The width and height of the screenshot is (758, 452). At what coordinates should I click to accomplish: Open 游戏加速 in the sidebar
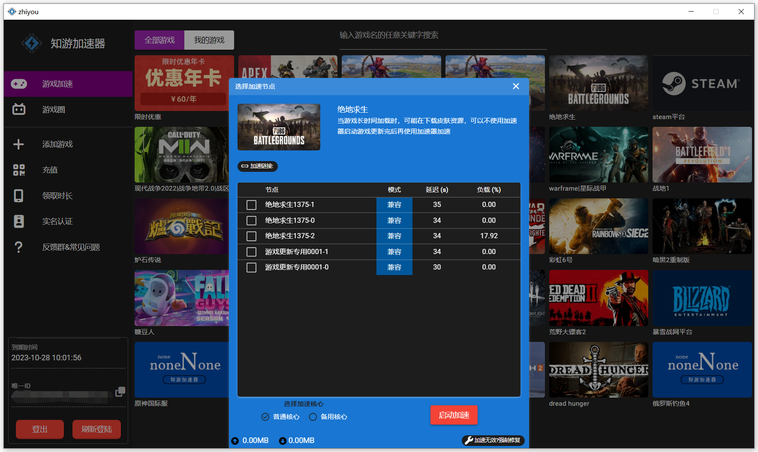tap(68, 84)
